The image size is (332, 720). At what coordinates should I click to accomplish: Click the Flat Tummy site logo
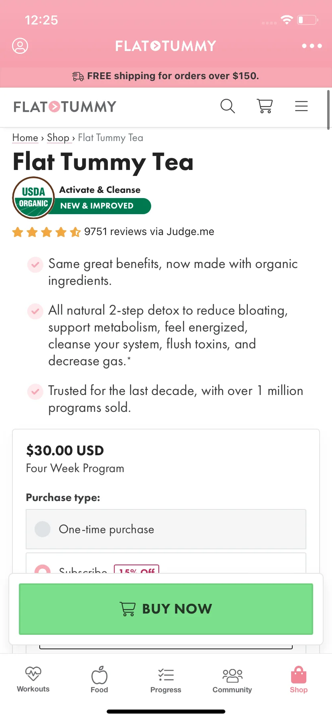(x=65, y=107)
